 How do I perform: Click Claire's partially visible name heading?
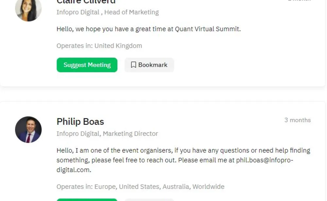(x=86, y=2)
